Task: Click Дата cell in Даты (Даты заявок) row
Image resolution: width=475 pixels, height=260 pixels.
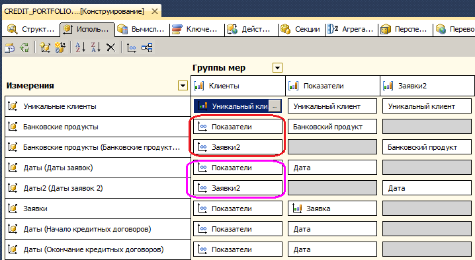Action: (x=332, y=168)
